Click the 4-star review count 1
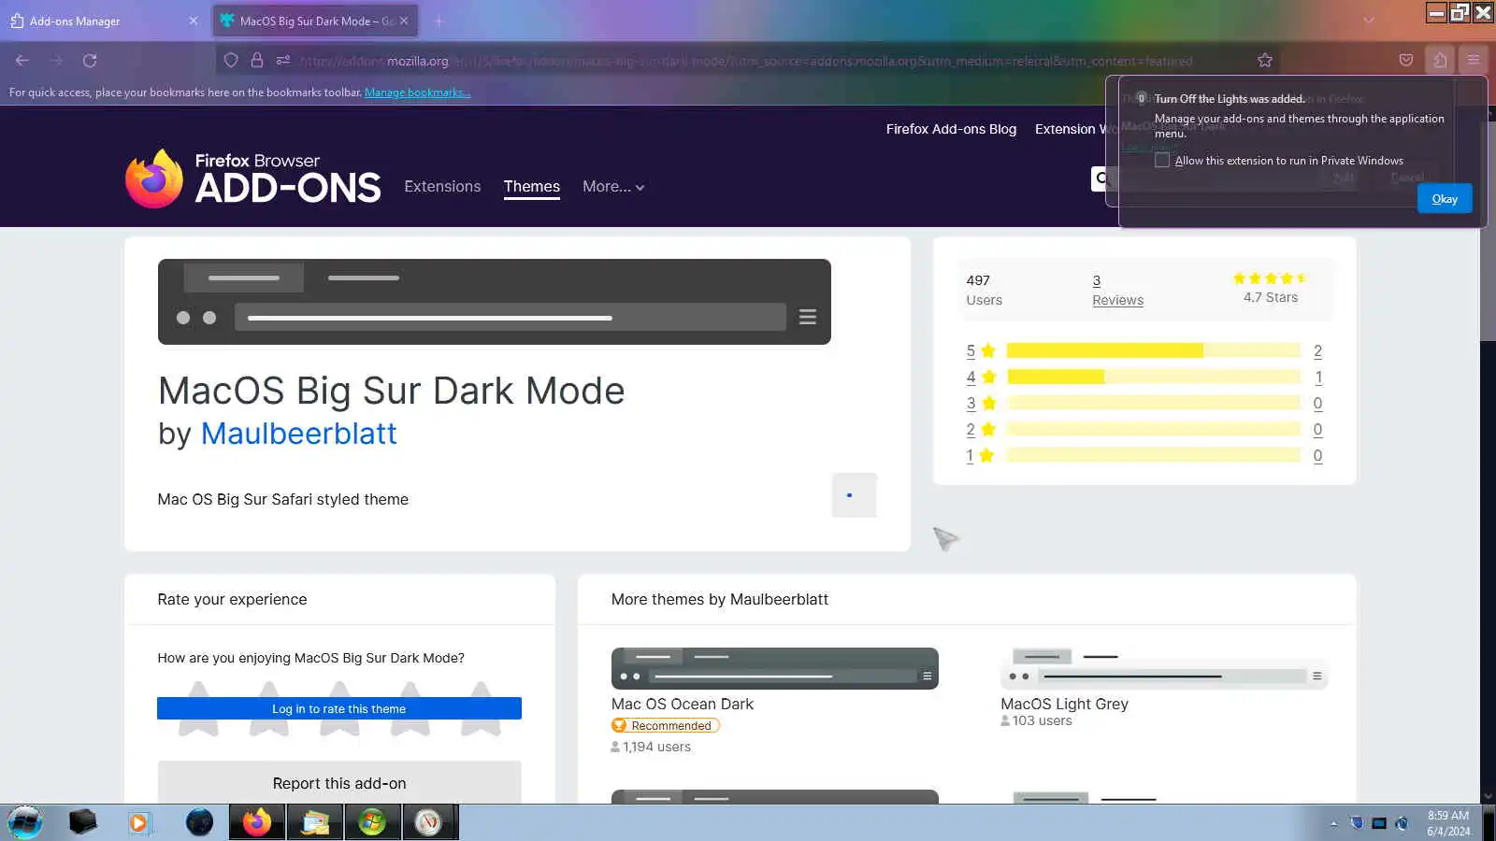This screenshot has height=841, width=1496. [x=1318, y=378]
